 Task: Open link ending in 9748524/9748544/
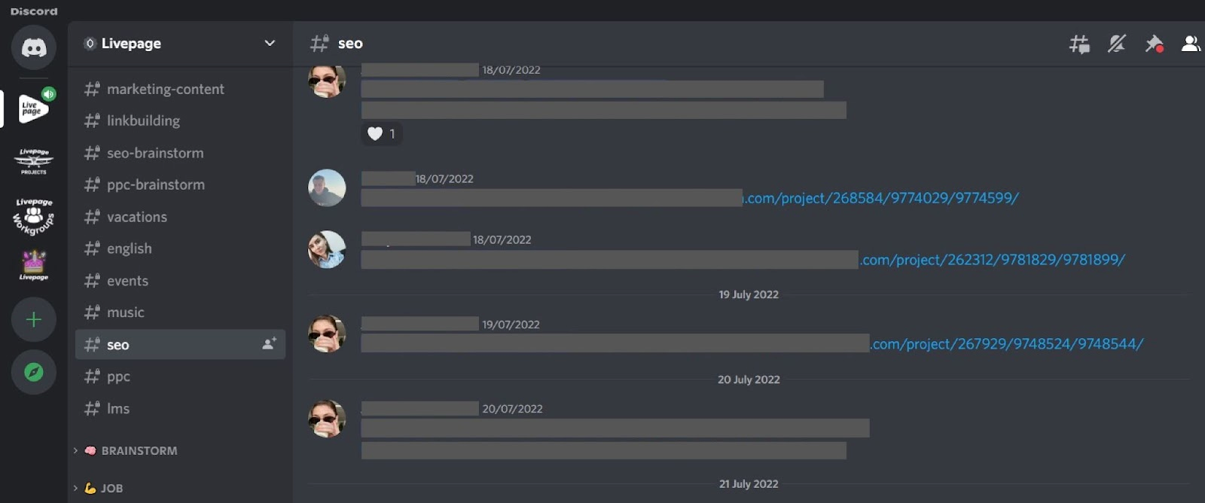pyautogui.click(x=1006, y=344)
